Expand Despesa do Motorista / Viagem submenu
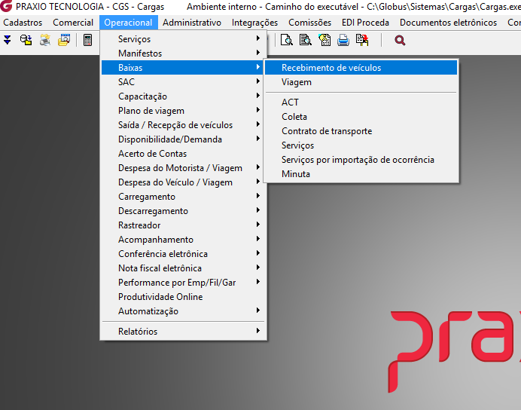Viewport: 521px width, 410px height. coord(184,167)
